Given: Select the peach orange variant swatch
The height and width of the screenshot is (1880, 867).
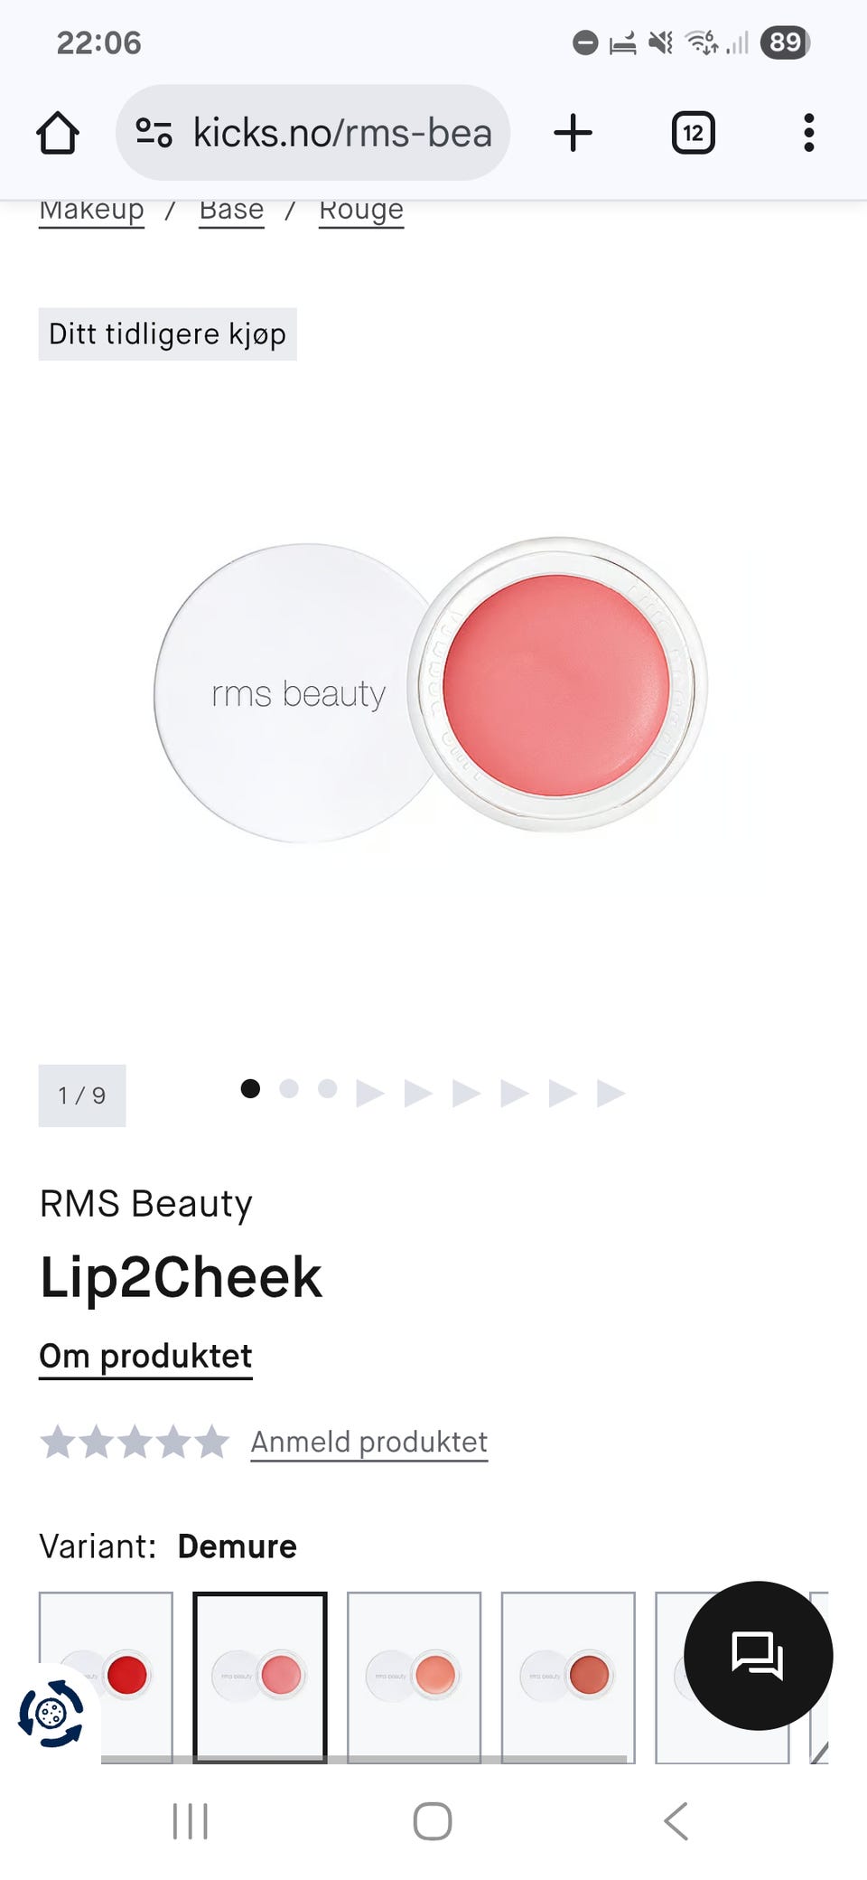Looking at the screenshot, I should point(414,1677).
